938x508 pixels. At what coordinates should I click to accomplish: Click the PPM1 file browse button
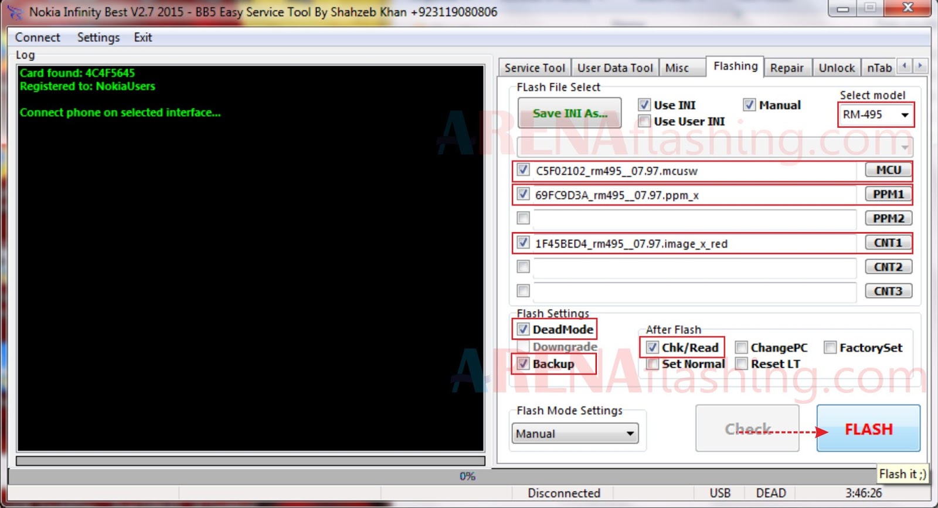coord(889,194)
